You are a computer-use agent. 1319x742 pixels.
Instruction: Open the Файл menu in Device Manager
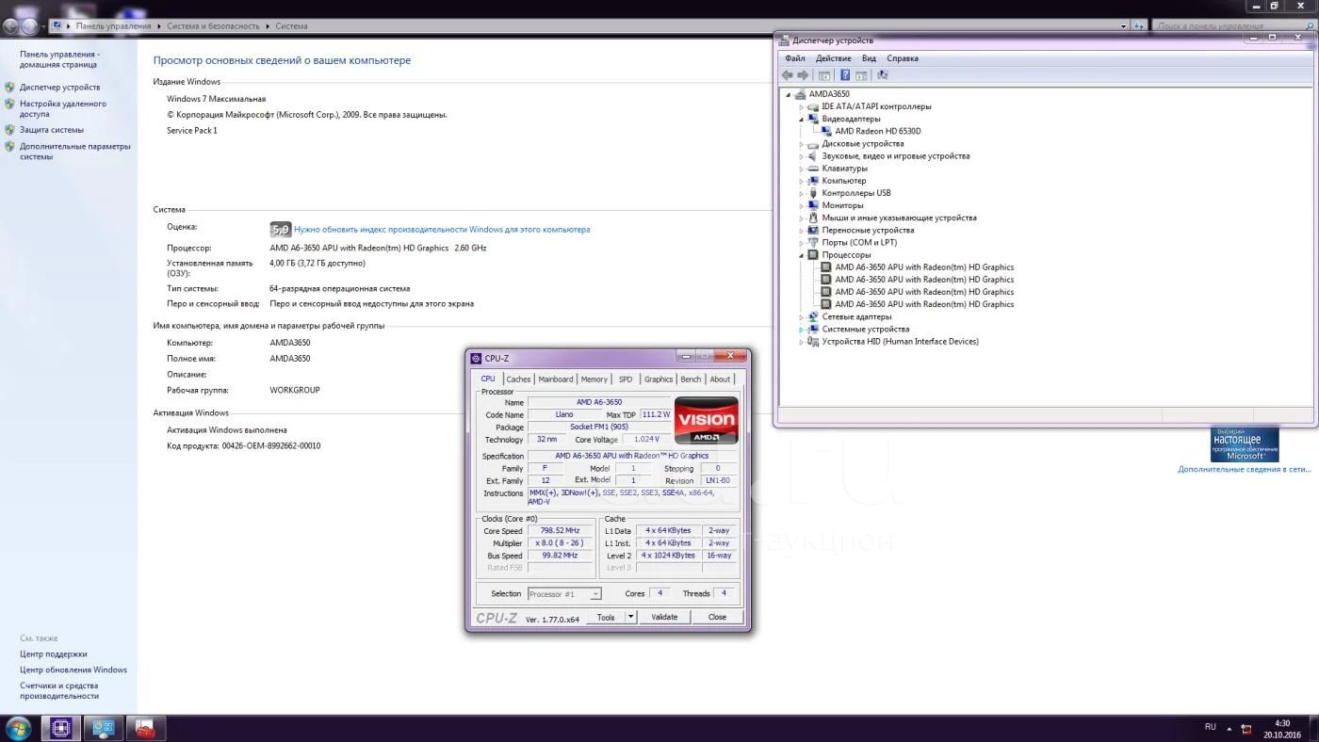click(x=794, y=58)
